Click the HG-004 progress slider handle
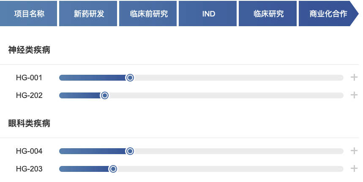363x182 pixels. coord(130,151)
